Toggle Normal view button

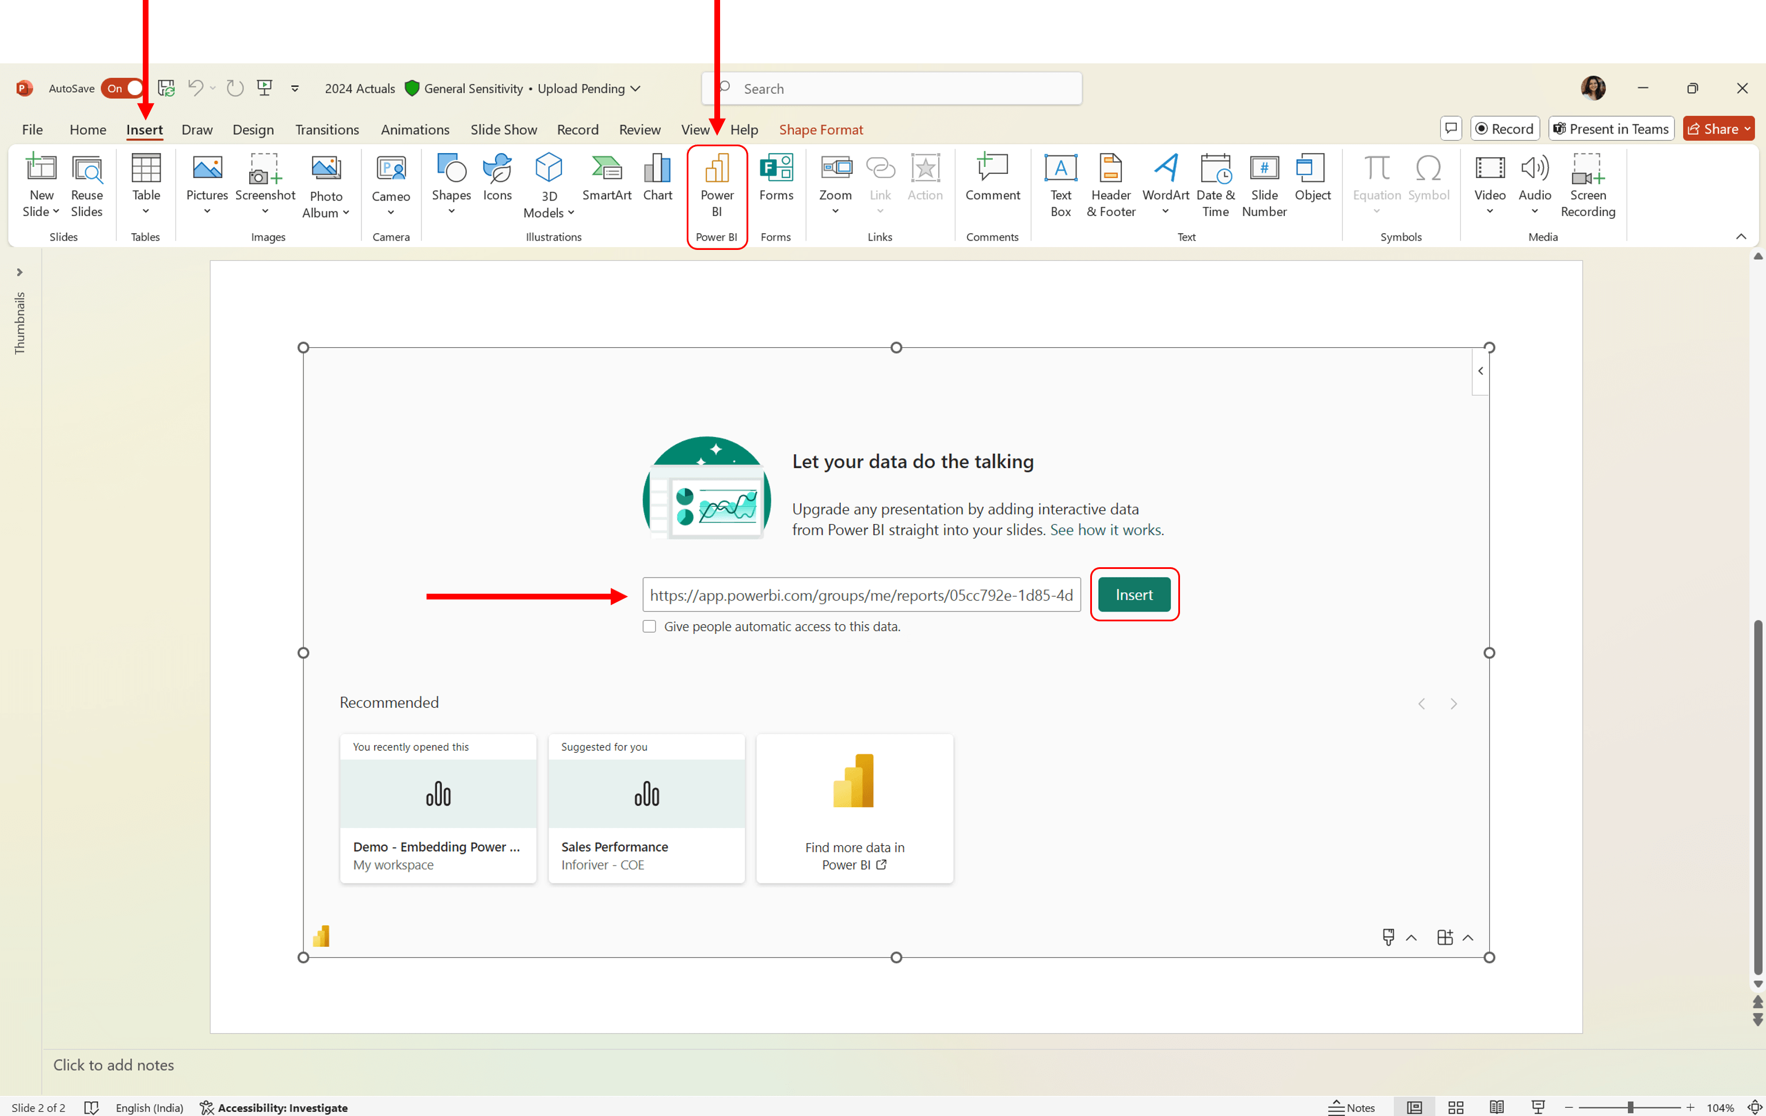coord(1415,1107)
